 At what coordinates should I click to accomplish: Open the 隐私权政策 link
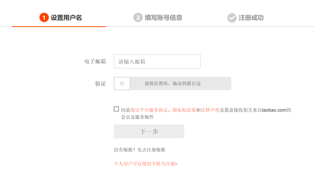184,110
